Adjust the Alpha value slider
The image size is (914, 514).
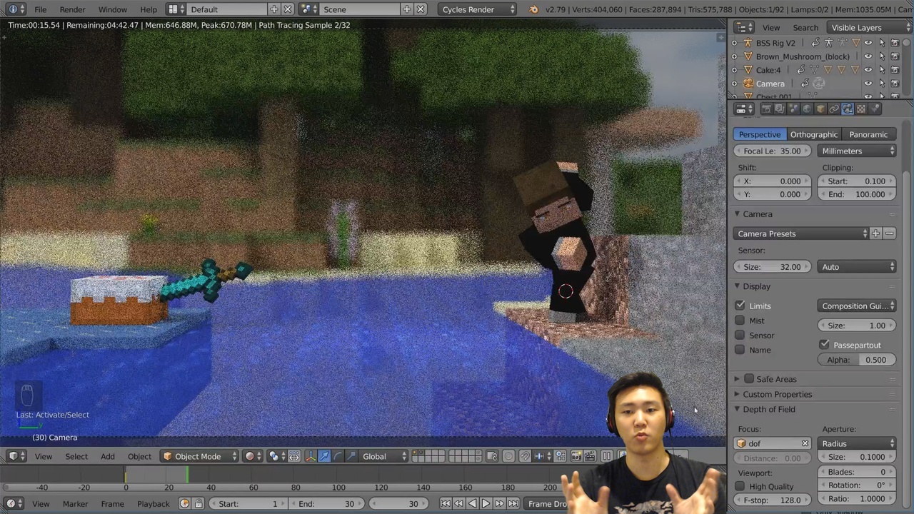857,360
